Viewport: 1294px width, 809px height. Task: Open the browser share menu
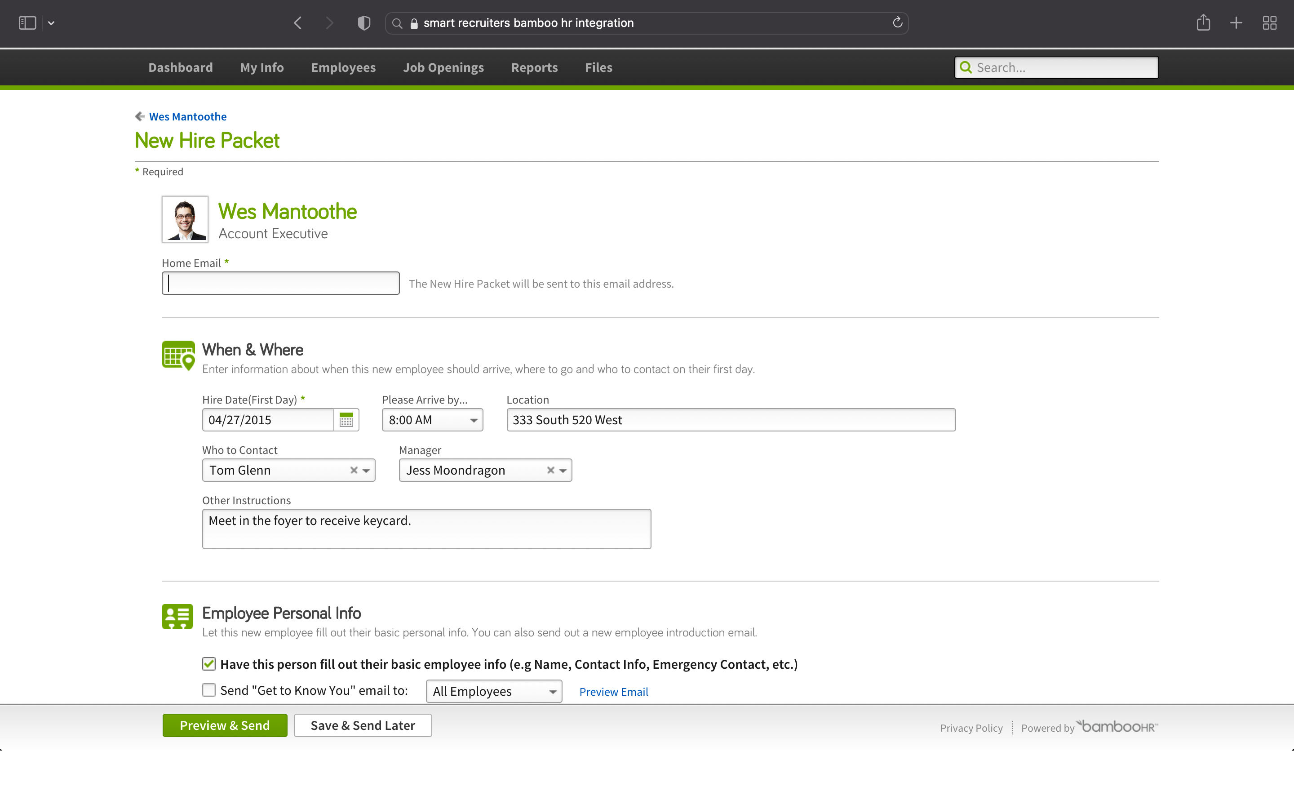tap(1204, 22)
